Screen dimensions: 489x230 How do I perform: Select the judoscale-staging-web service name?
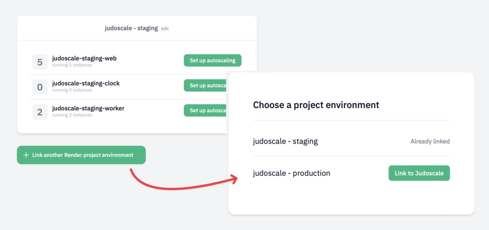pyautogui.click(x=84, y=58)
